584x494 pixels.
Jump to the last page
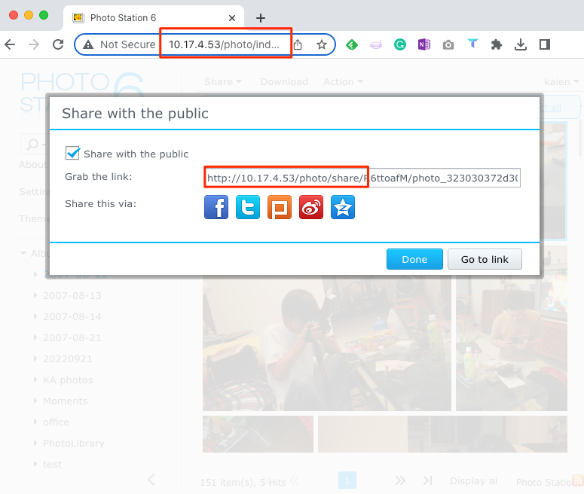tap(427, 480)
